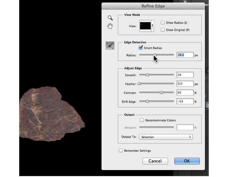Click the View mode preview thumbnail
This screenshot has width=227, height=177.
[x=145, y=26]
